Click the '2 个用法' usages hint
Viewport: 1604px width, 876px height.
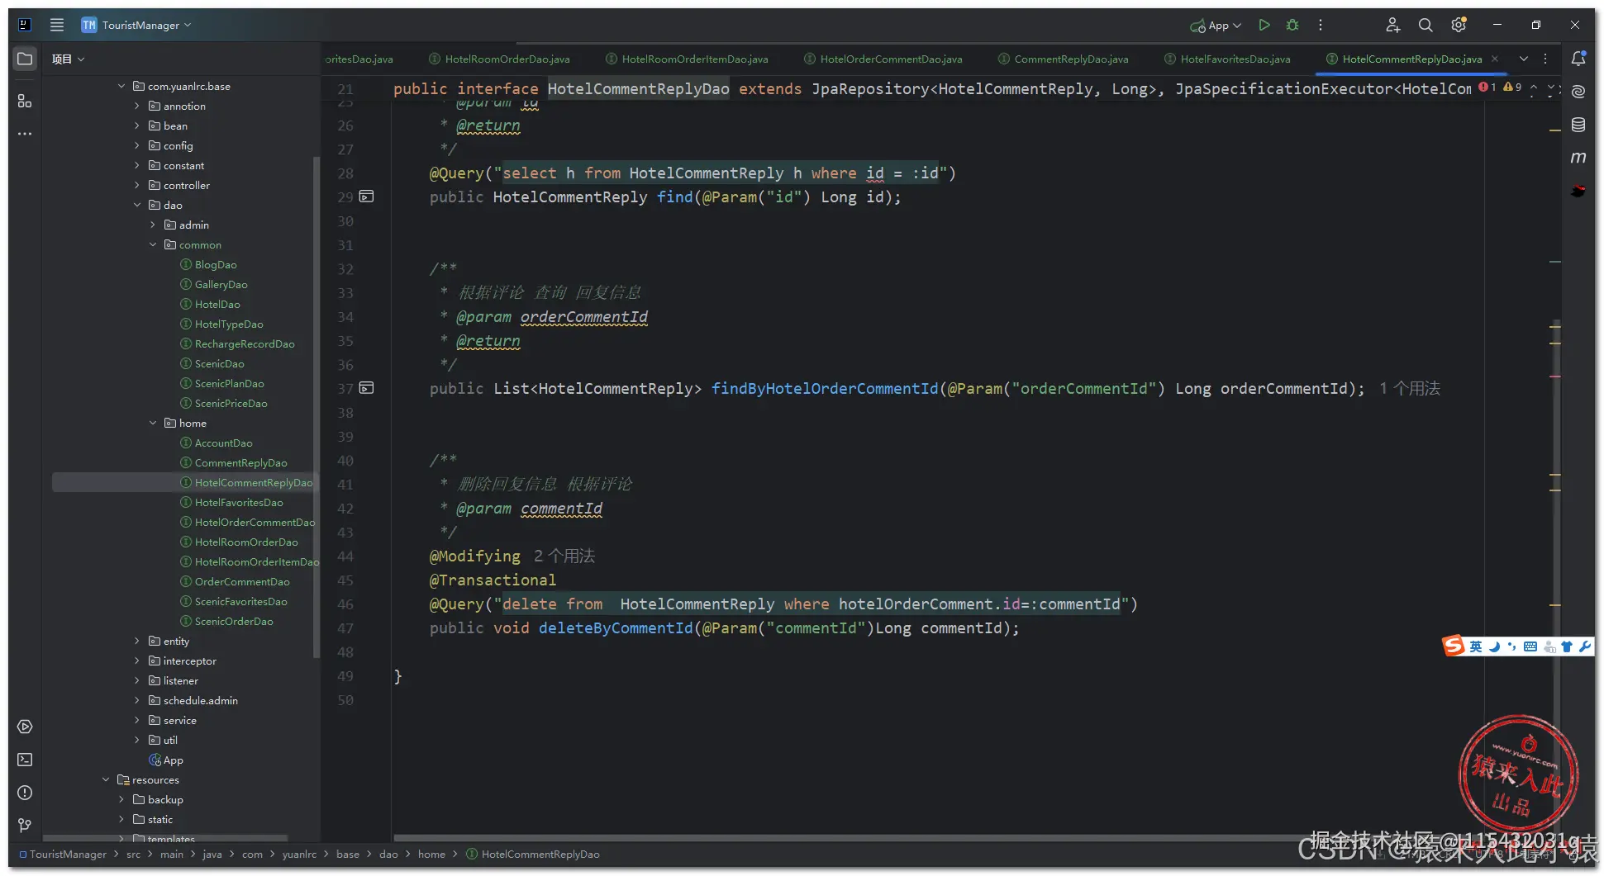coord(564,556)
